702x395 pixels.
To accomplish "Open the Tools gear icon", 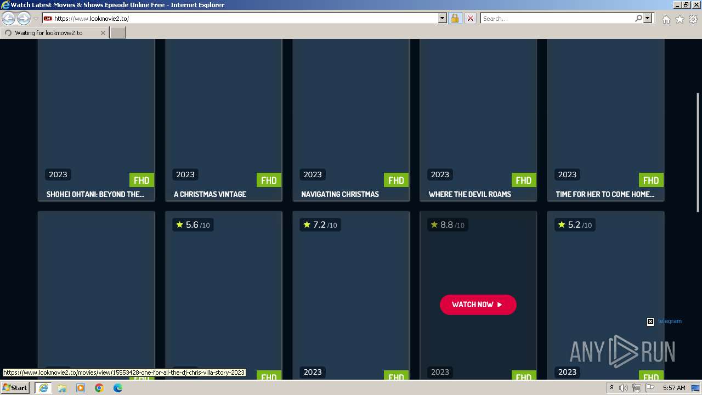I will point(693,19).
